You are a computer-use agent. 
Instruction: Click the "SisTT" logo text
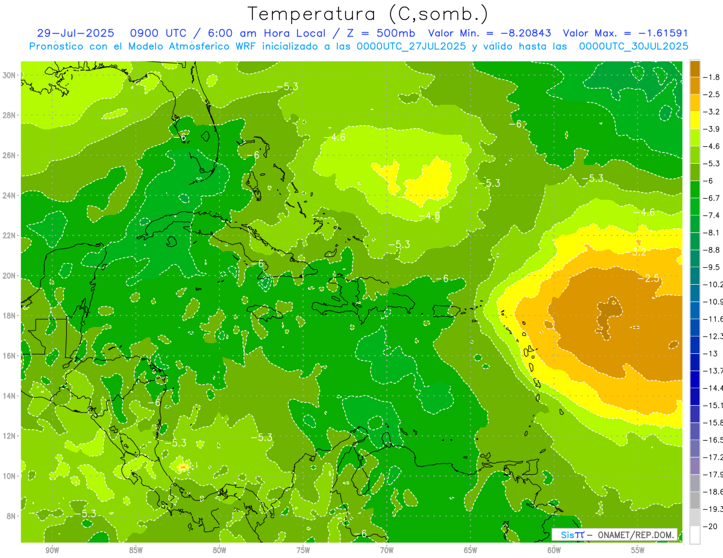(572, 535)
